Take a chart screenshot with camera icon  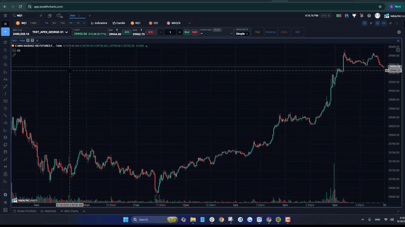pos(390,23)
